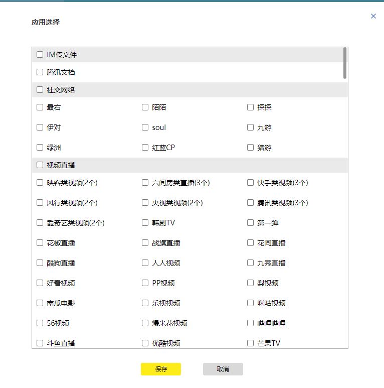Check the IM传文件 category checkbox
The height and width of the screenshot is (388, 384).
[x=40, y=54]
